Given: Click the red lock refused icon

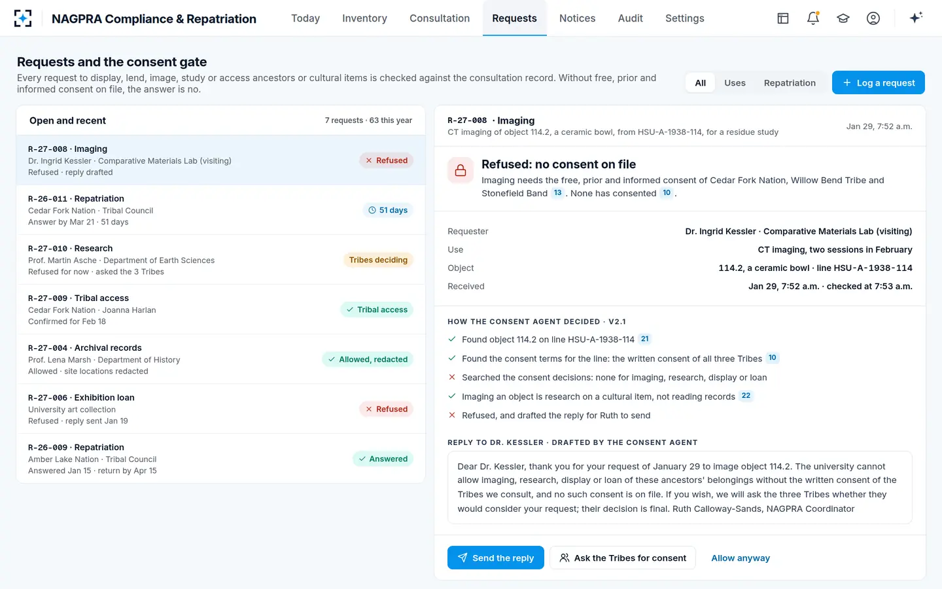Looking at the screenshot, I should click(461, 170).
